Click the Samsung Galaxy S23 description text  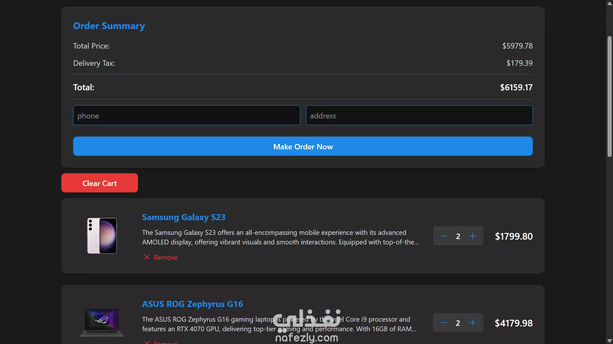tap(280, 237)
